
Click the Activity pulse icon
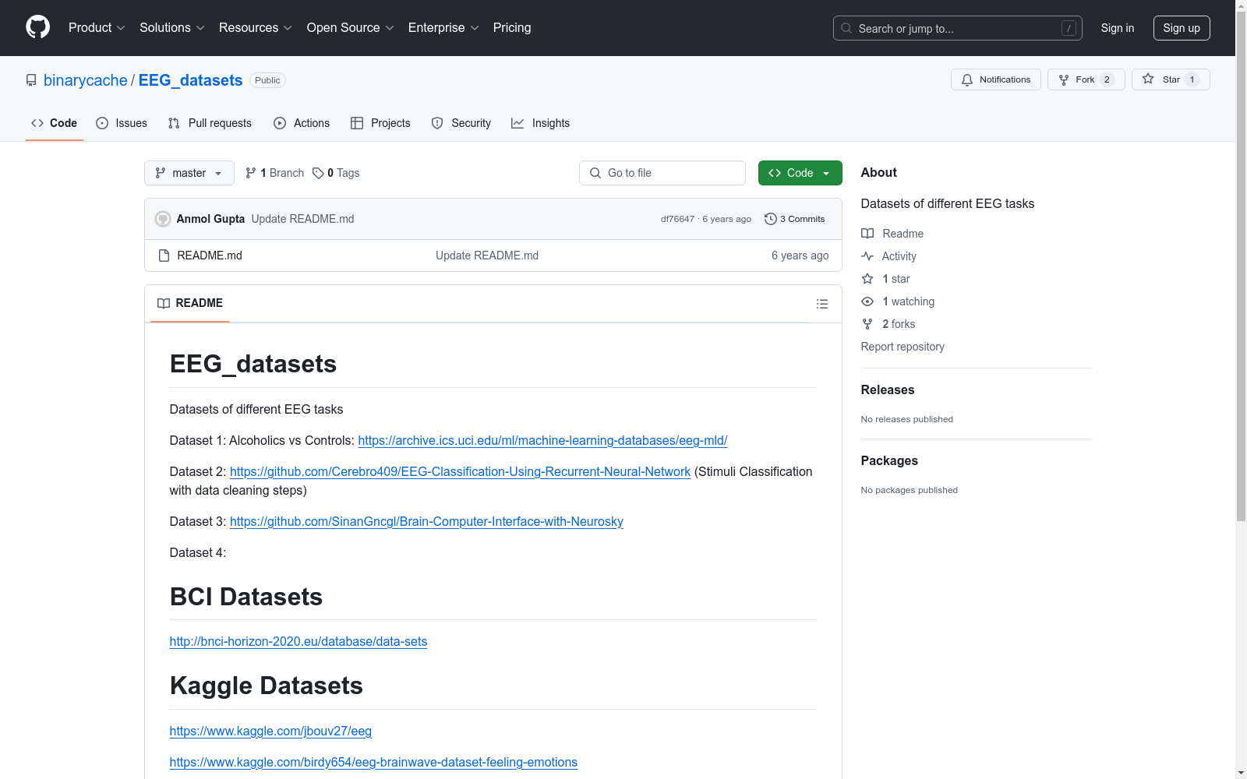867,256
